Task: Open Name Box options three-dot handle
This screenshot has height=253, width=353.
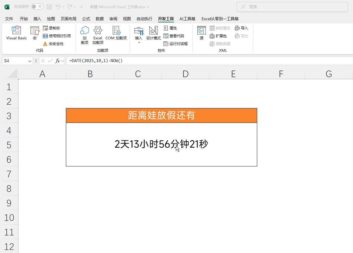Action: point(36,61)
